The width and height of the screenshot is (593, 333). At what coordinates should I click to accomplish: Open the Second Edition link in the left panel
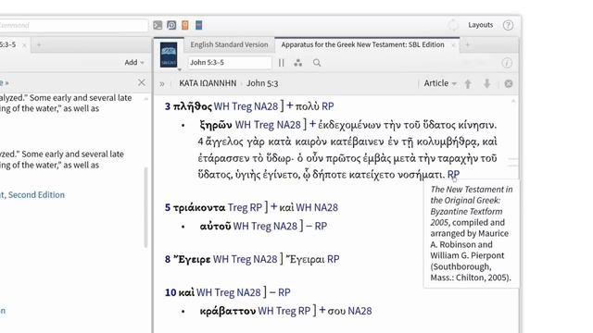(36, 195)
